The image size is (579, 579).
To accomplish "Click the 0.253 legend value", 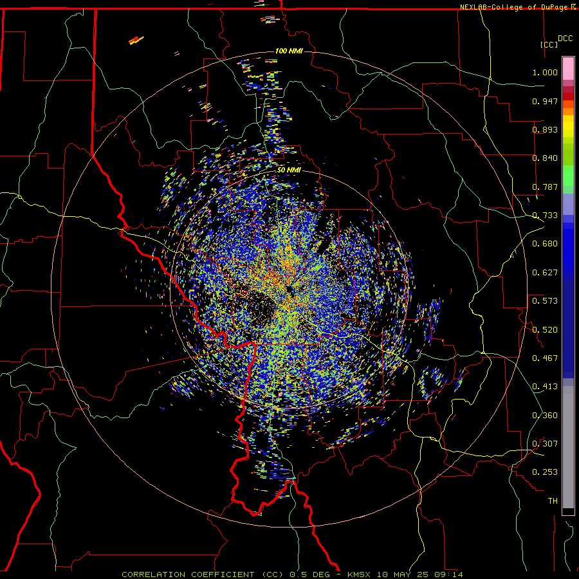I will 545,472.
